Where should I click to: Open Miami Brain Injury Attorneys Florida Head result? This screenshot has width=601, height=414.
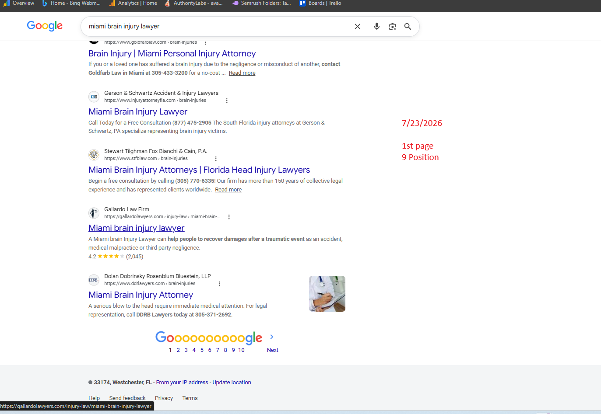coord(199,170)
